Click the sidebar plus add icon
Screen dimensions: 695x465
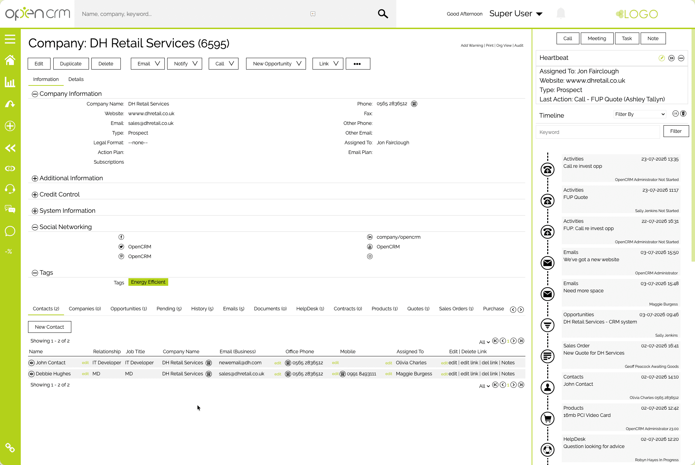pyautogui.click(x=10, y=126)
